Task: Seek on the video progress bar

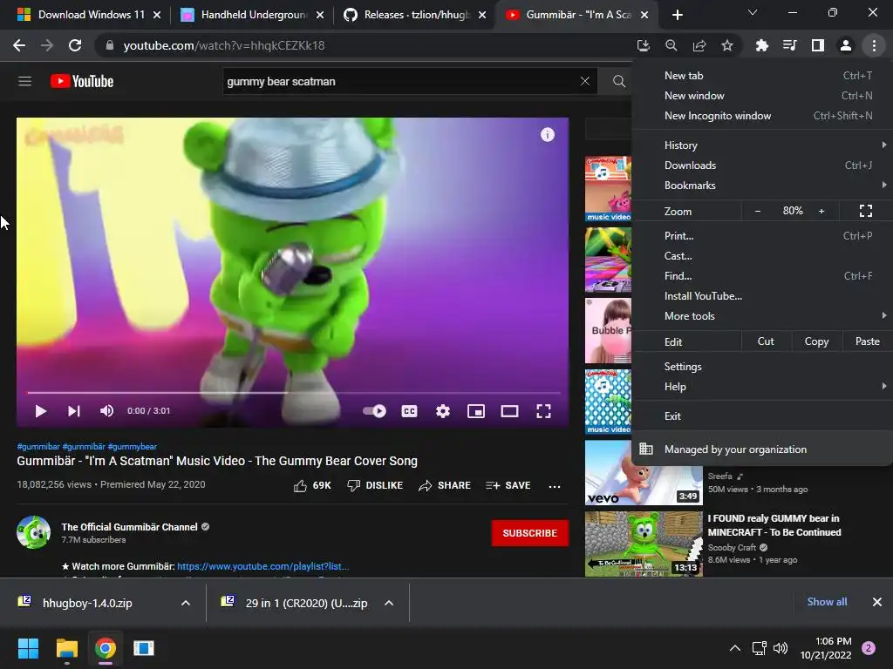Action: (294, 393)
